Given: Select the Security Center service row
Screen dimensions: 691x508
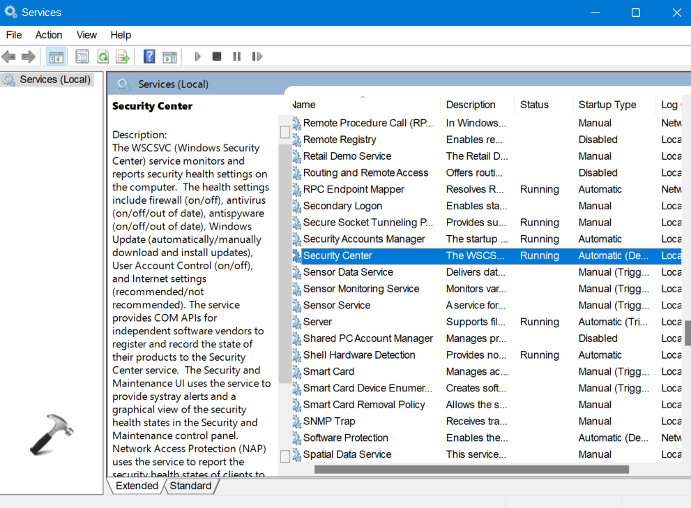Looking at the screenshot, I should (x=337, y=255).
